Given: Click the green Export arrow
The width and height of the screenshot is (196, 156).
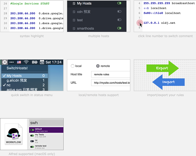Looking at the screenshot, I should coord(162,68).
